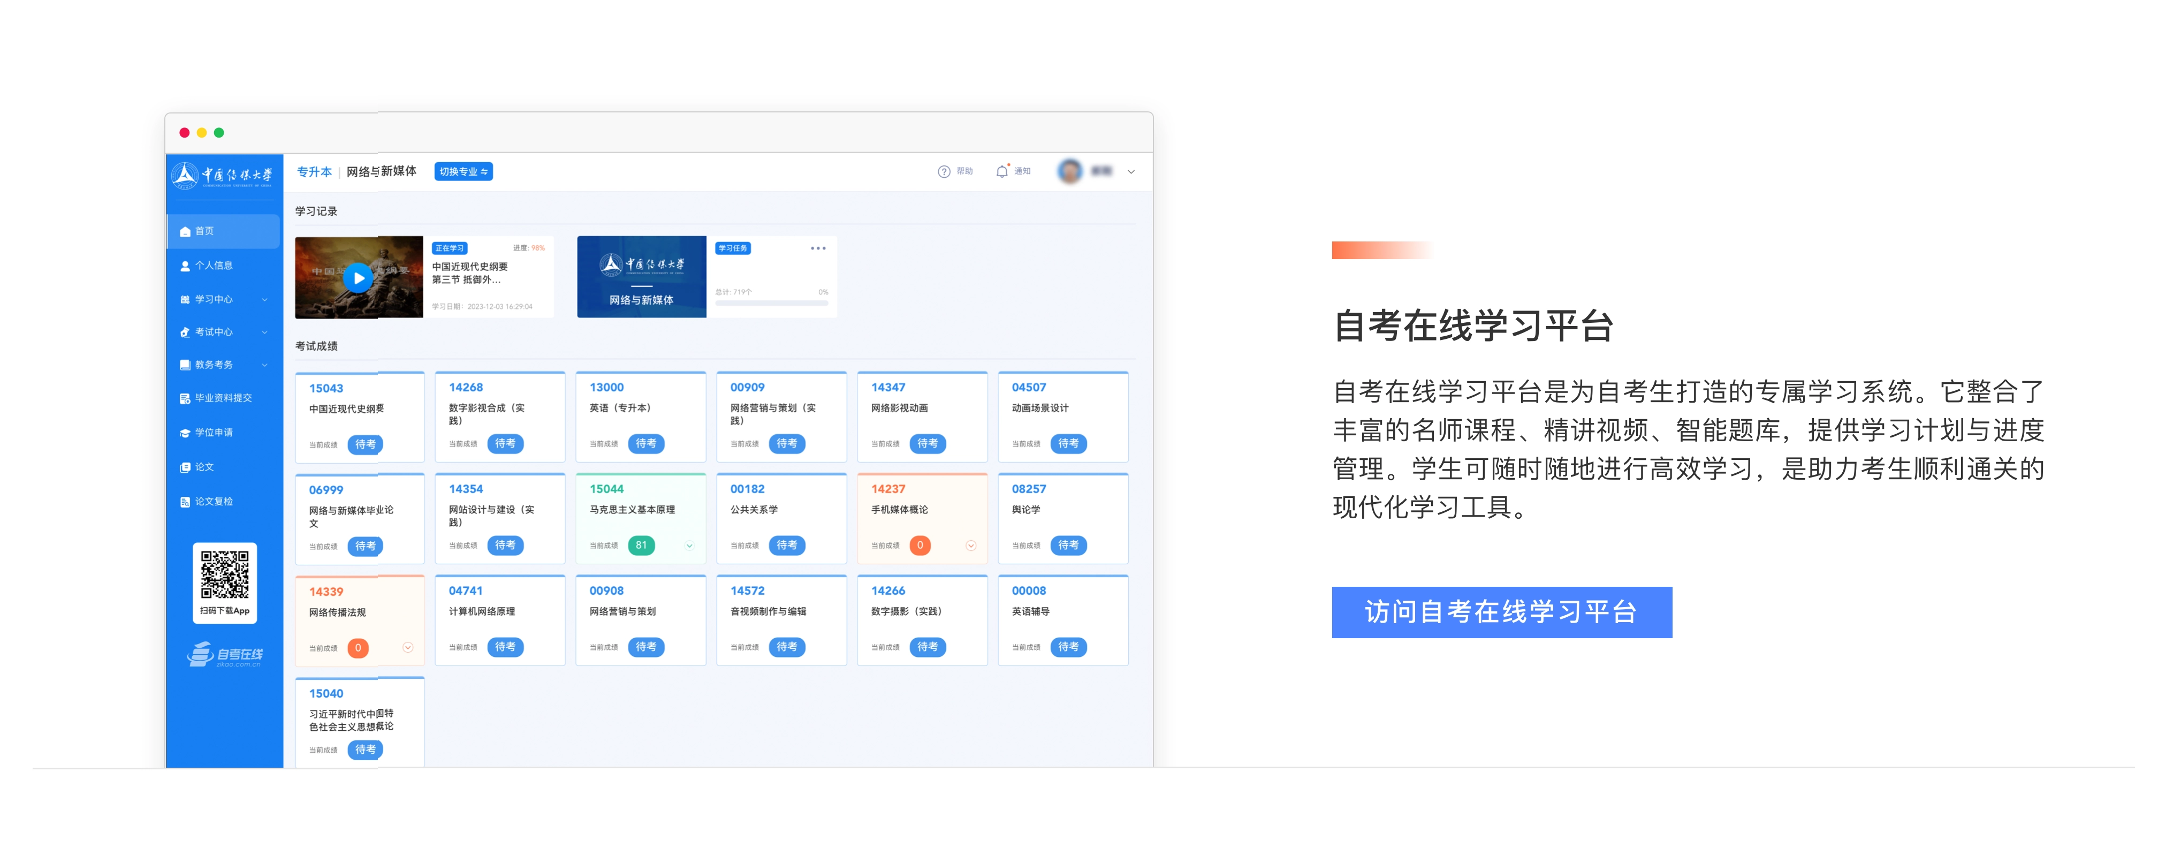Expand the 学习中心 sidebar menu
2173x855 pixels.
[x=264, y=300]
